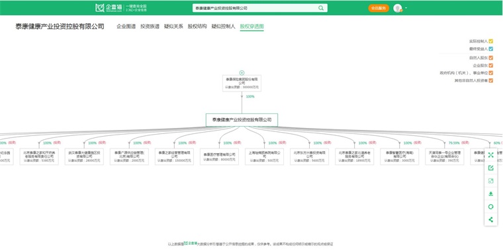The width and height of the screenshot is (503, 250).
Task: Click the refresh icon in side toolbar
Action: coord(490,207)
